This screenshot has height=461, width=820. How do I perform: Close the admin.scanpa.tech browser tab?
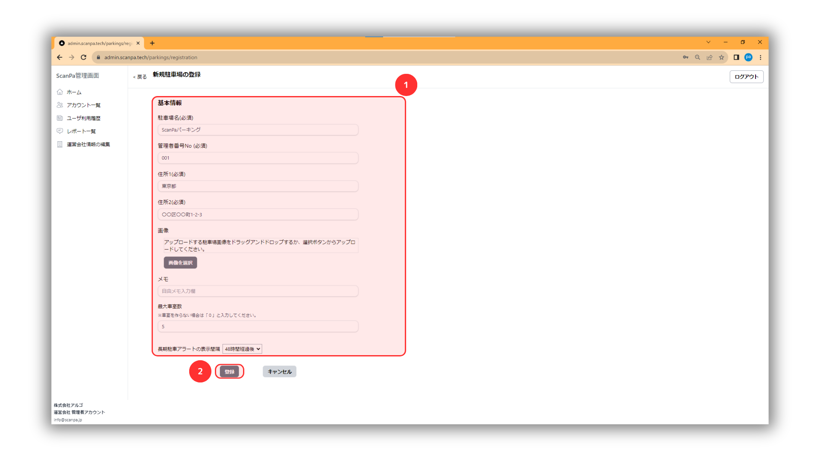pyautogui.click(x=138, y=43)
